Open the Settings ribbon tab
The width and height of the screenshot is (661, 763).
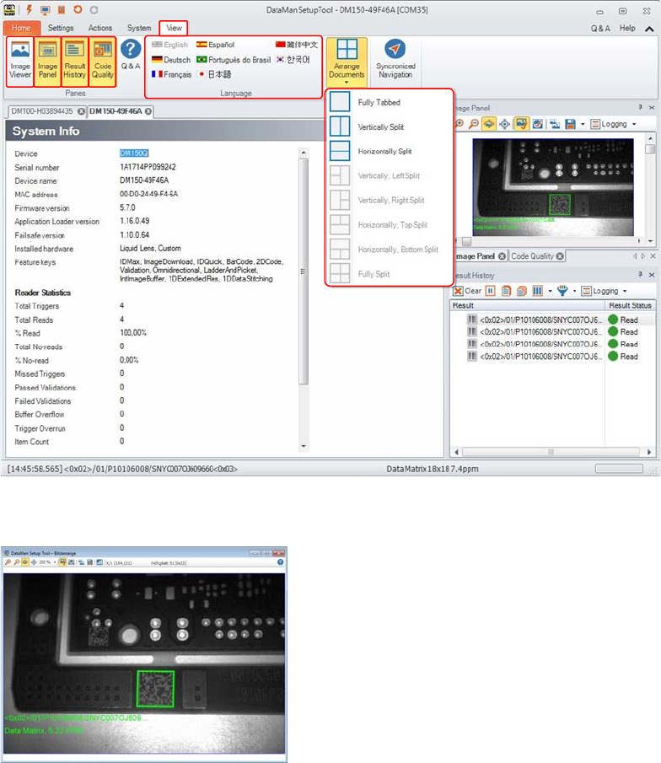click(61, 28)
